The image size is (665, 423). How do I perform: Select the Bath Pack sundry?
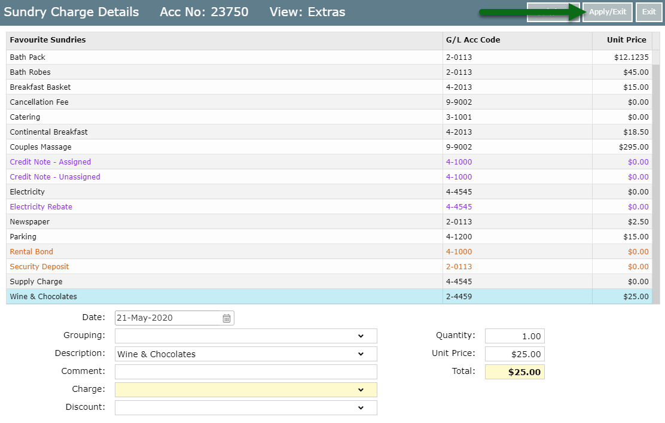(x=329, y=57)
